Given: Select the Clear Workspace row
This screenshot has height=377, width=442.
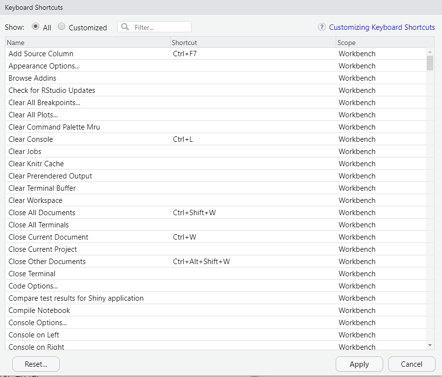Looking at the screenshot, I should pos(216,200).
